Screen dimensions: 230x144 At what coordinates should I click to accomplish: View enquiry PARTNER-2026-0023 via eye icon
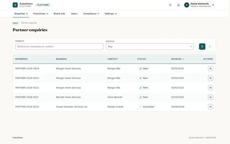210,78
